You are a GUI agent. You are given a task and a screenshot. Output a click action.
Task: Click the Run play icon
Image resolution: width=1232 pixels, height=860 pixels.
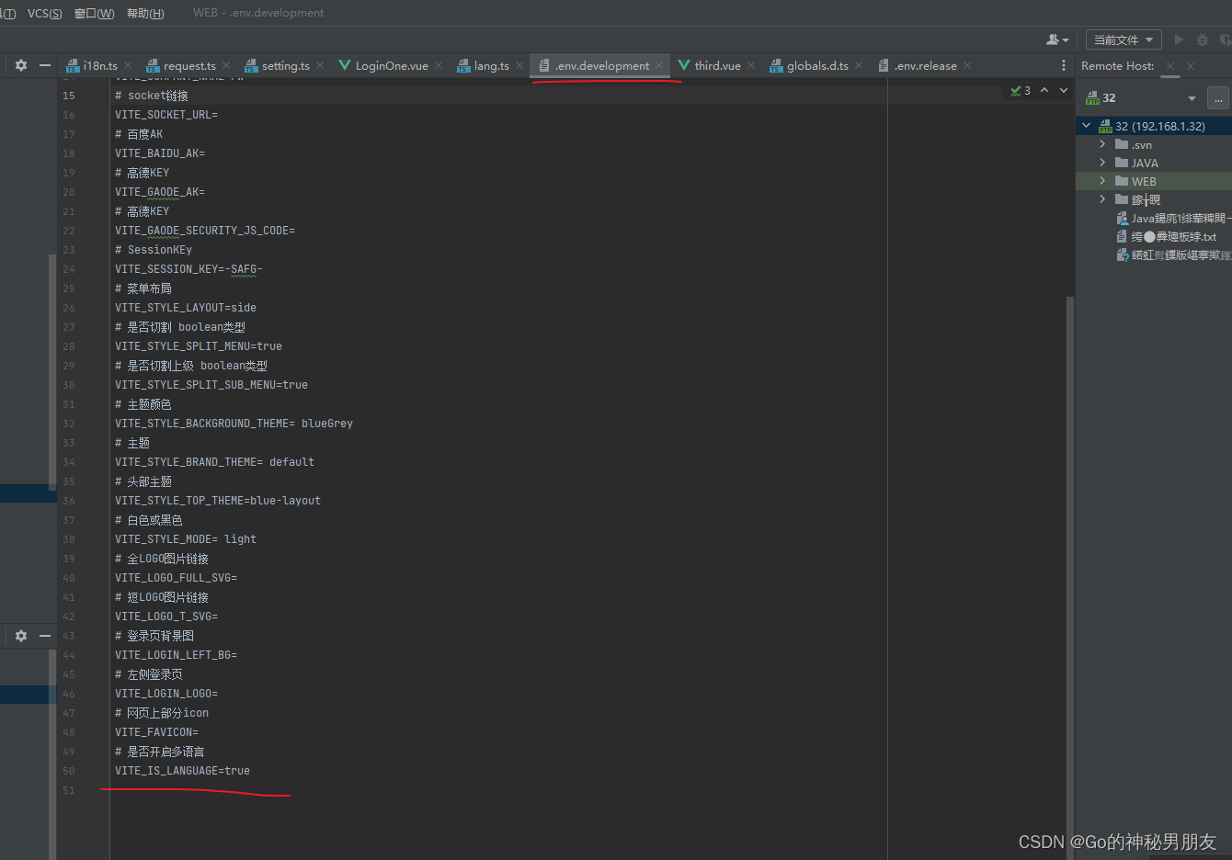(1179, 40)
